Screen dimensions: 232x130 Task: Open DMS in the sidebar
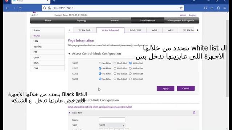[x=47, y=63]
